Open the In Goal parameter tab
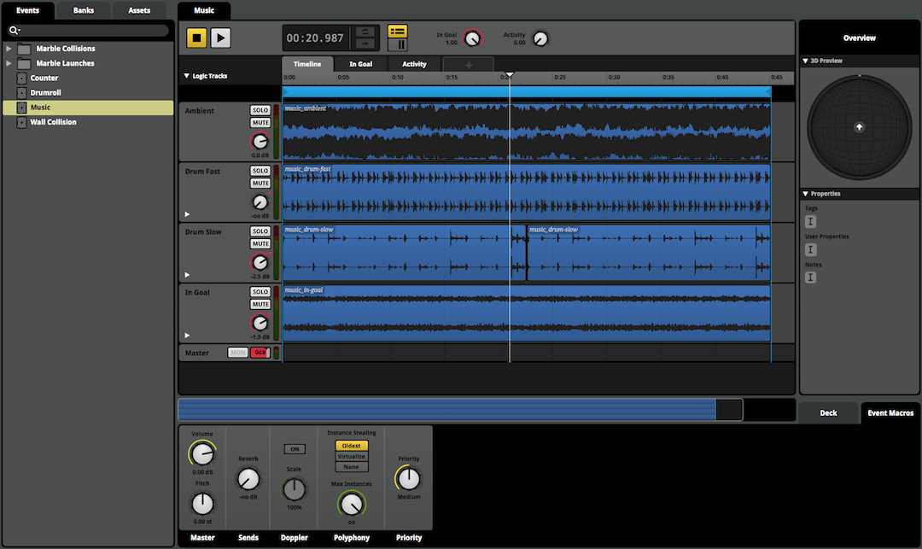Viewport: 922px width, 549px height. point(360,64)
